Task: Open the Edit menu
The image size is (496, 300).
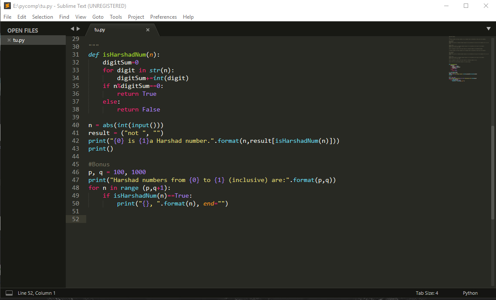Action: (x=21, y=17)
